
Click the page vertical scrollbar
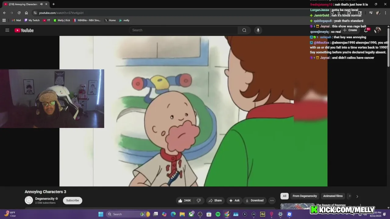pos(388,47)
